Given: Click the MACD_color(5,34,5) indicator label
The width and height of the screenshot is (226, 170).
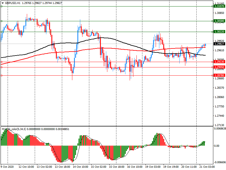Looking at the screenshot, I should (x=14, y=129).
